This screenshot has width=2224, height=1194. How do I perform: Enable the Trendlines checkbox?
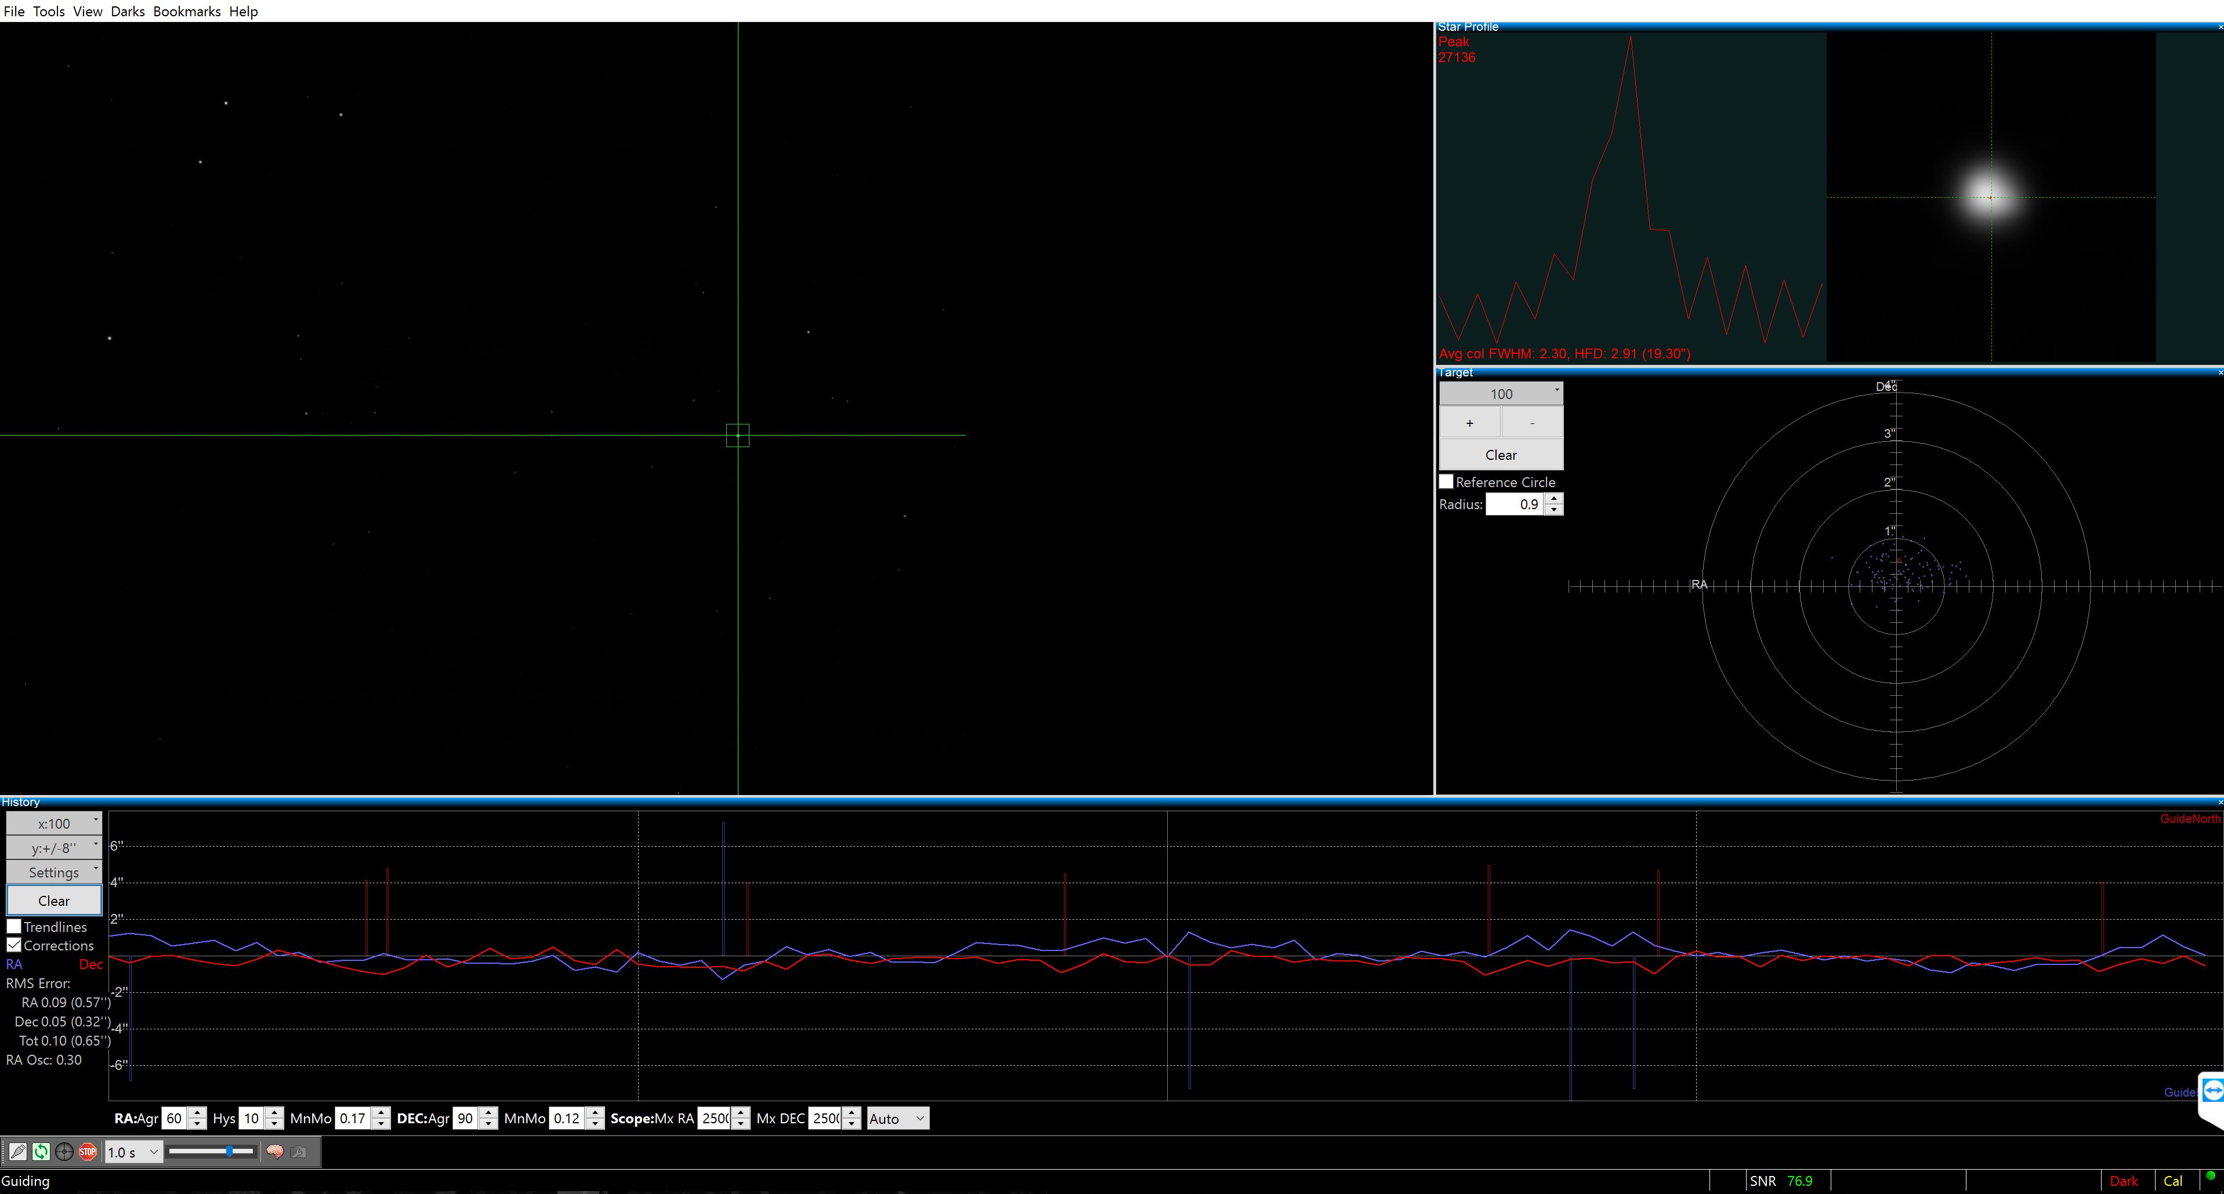pos(15,926)
